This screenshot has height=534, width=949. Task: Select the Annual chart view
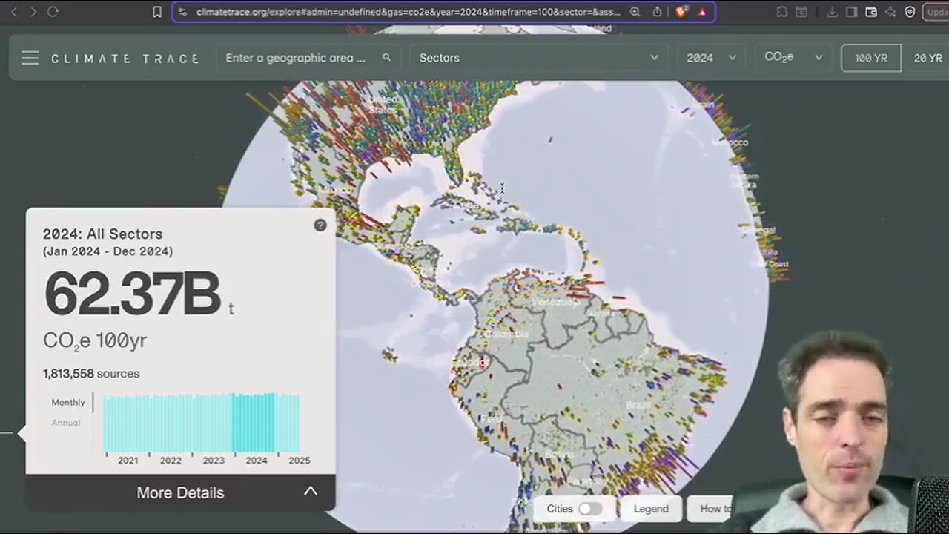(66, 423)
